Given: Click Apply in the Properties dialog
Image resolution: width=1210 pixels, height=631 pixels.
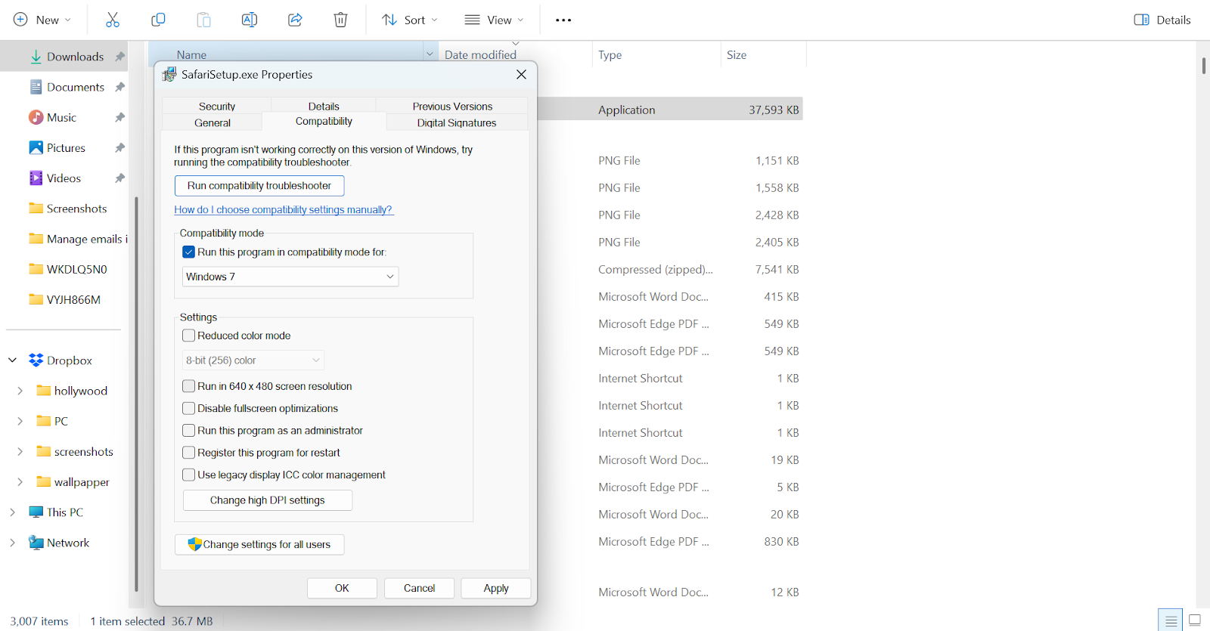Looking at the screenshot, I should pos(496,588).
